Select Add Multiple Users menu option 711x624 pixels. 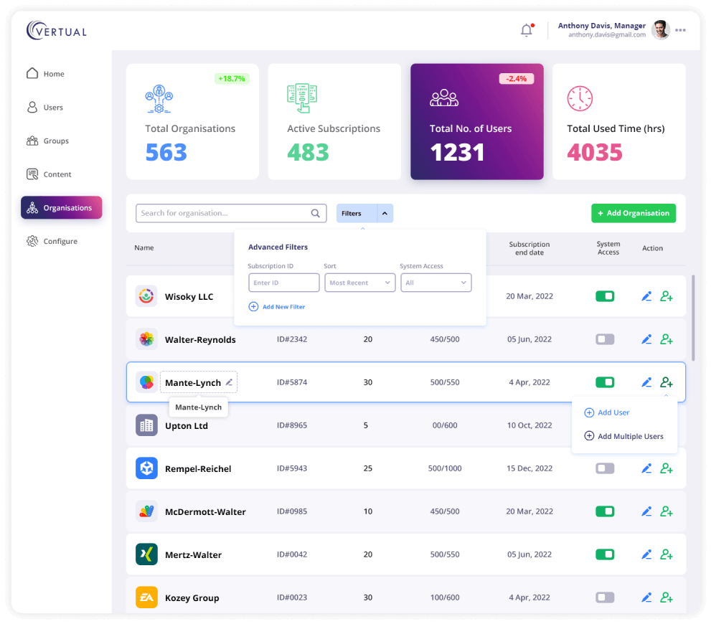coord(624,436)
